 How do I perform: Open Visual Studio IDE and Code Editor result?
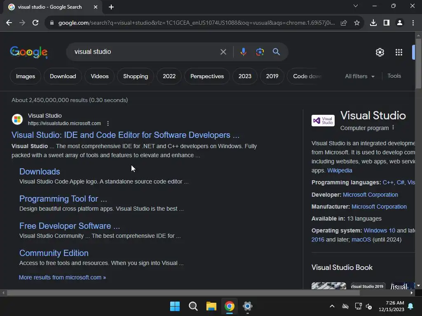point(125,135)
